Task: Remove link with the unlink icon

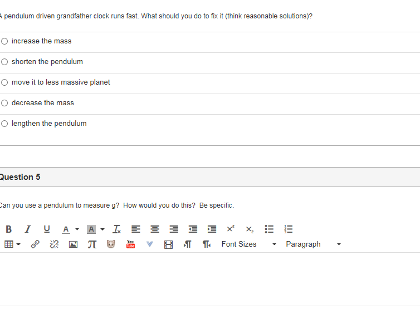Action: click(54, 244)
